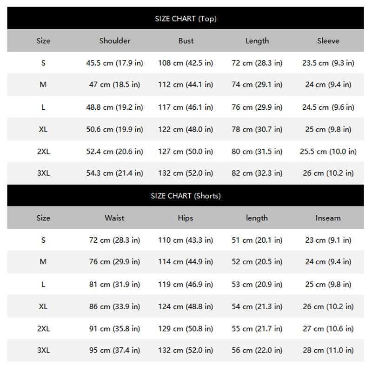The width and height of the screenshot is (372, 372).
Task: Click the Hips column header
Action: click(x=186, y=218)
